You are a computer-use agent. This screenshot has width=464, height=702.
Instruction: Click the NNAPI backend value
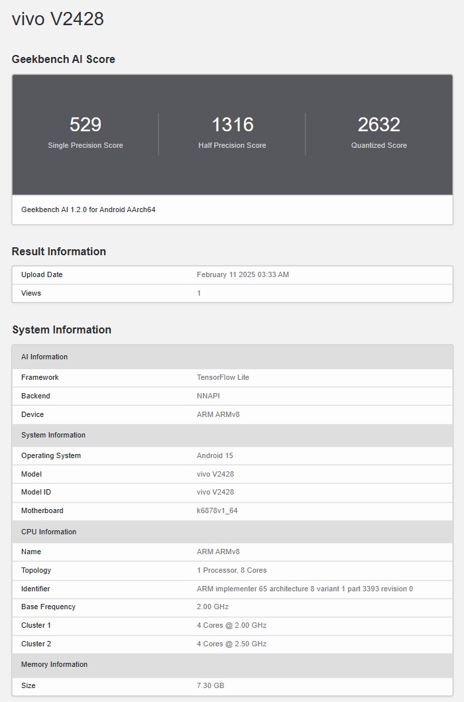click(x=208, y=396)
